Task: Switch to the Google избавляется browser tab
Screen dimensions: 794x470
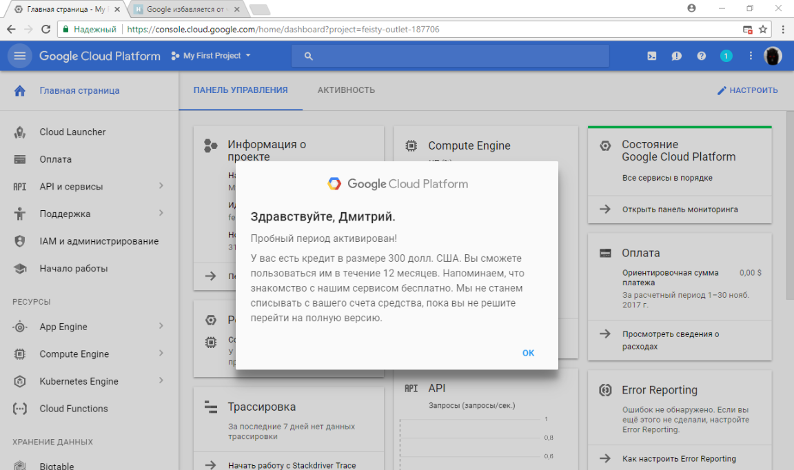Action: [186, 9]
